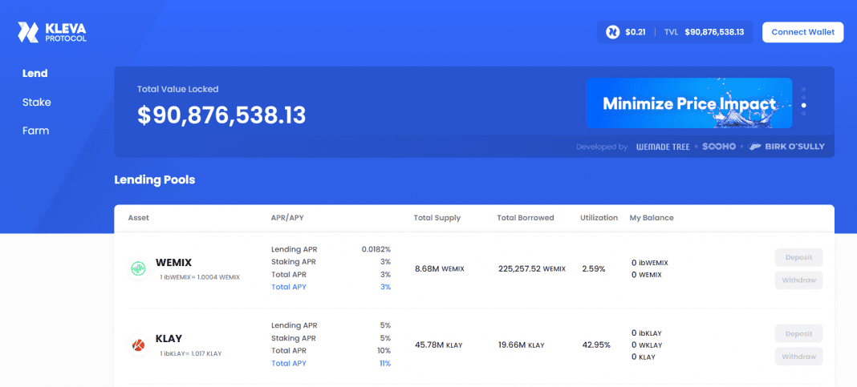Click Withdraw for the KLAY pool

[x=798, y=357]
